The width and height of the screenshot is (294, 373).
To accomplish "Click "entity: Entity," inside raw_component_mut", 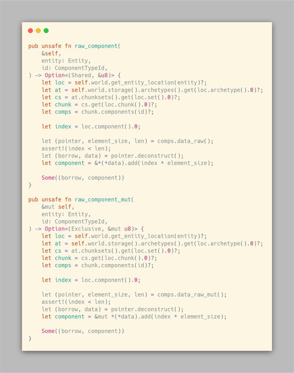I will click(x=66, y=214).
